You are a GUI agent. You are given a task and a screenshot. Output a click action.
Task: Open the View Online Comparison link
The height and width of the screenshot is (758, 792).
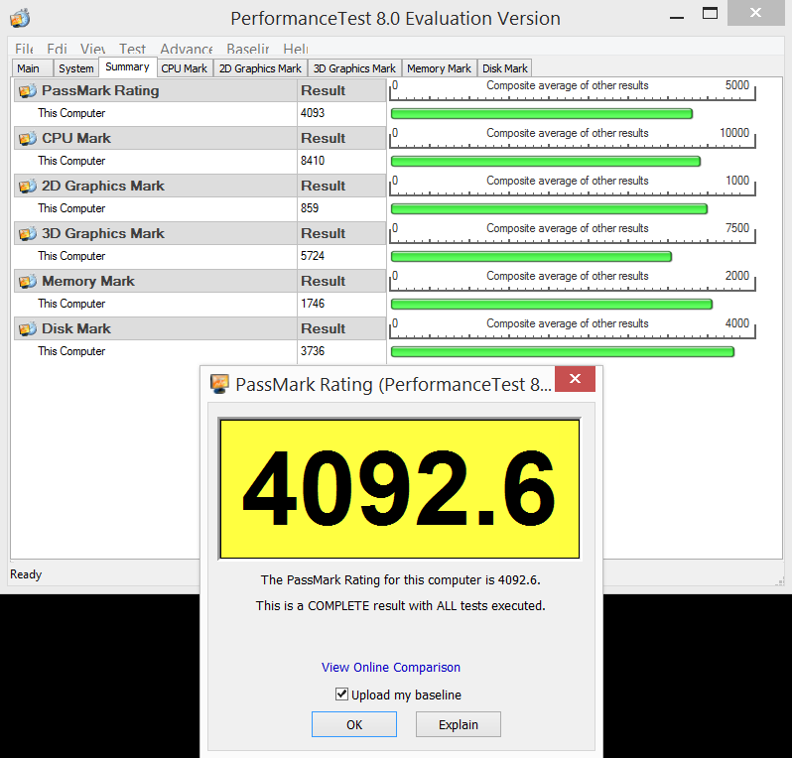[391, 668]
